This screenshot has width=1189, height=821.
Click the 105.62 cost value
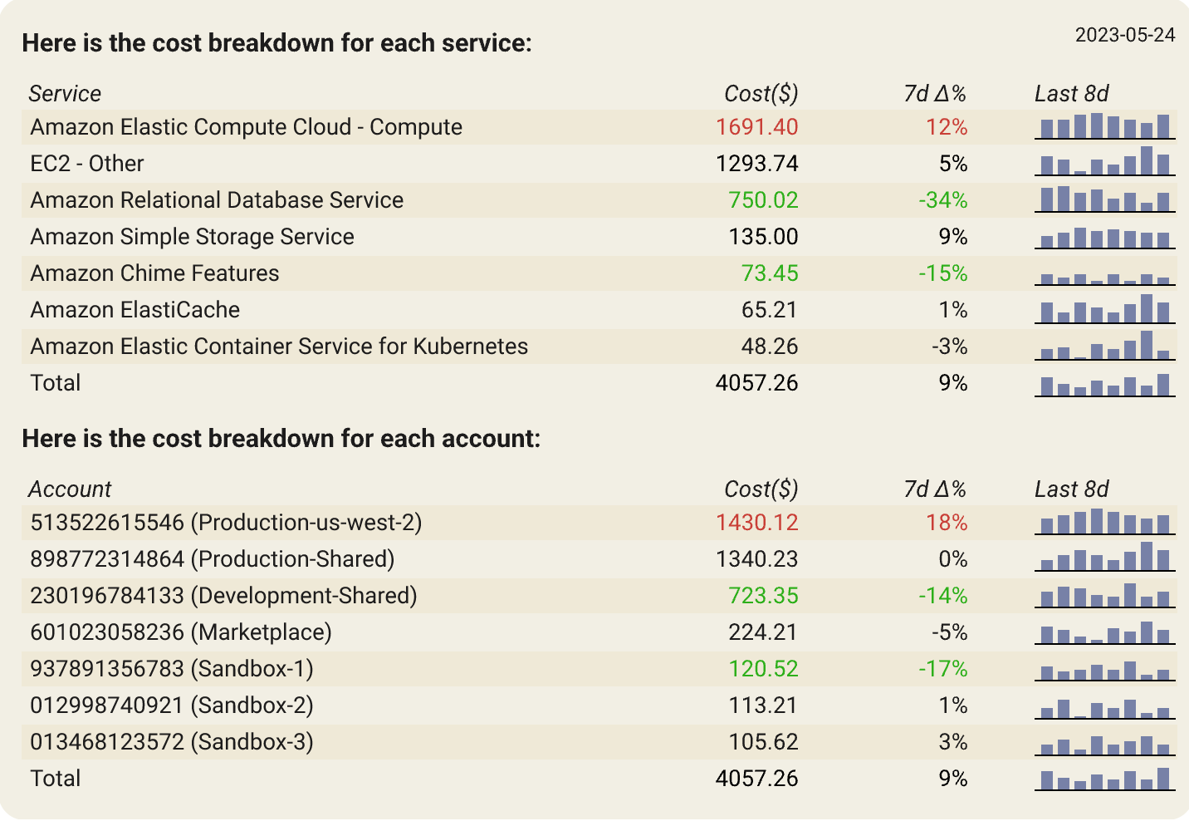click(764, 742)
